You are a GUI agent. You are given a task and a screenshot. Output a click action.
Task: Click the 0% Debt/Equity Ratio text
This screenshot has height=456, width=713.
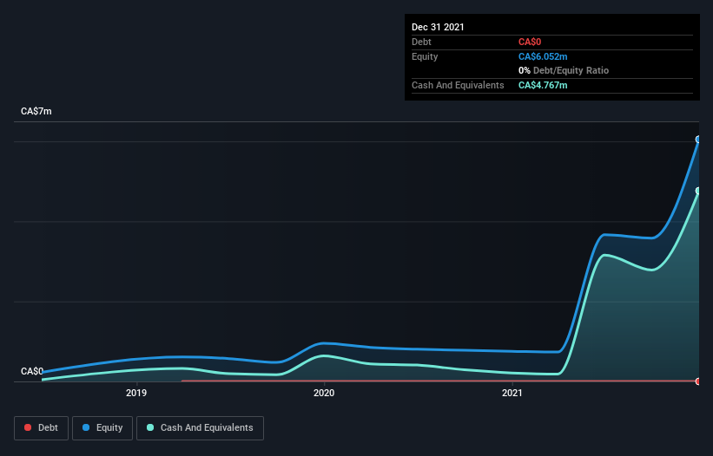[x=564, y=70]
